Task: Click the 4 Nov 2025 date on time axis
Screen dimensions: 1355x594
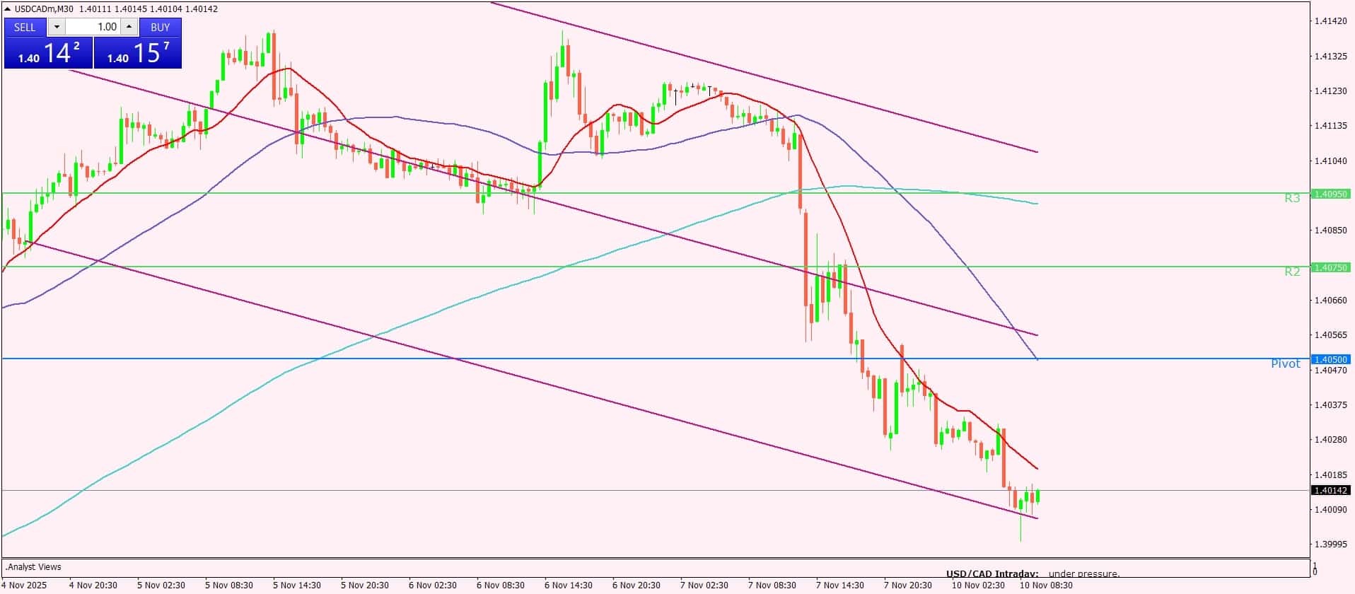Action: 25,586
